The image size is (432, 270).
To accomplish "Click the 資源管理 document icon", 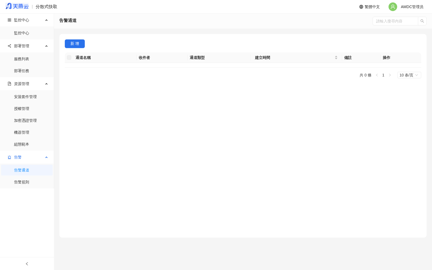I will pos(9,84).
